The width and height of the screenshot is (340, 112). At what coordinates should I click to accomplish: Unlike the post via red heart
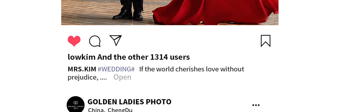point(74,41)
